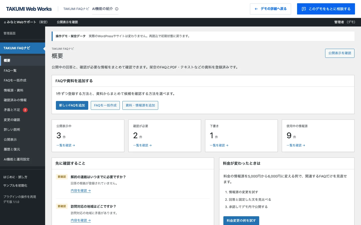The height and width of the screenshot is (225, 361).
Task: Open 一覧を確認 link under 下書き
Action: click(x=219, y=145)
